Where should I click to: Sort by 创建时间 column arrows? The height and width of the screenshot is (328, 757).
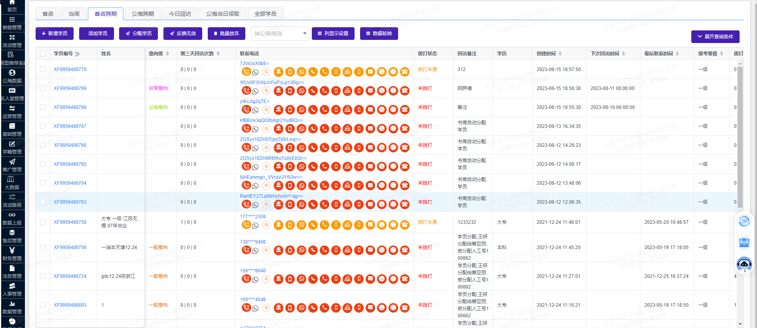[x=560, y=54]
